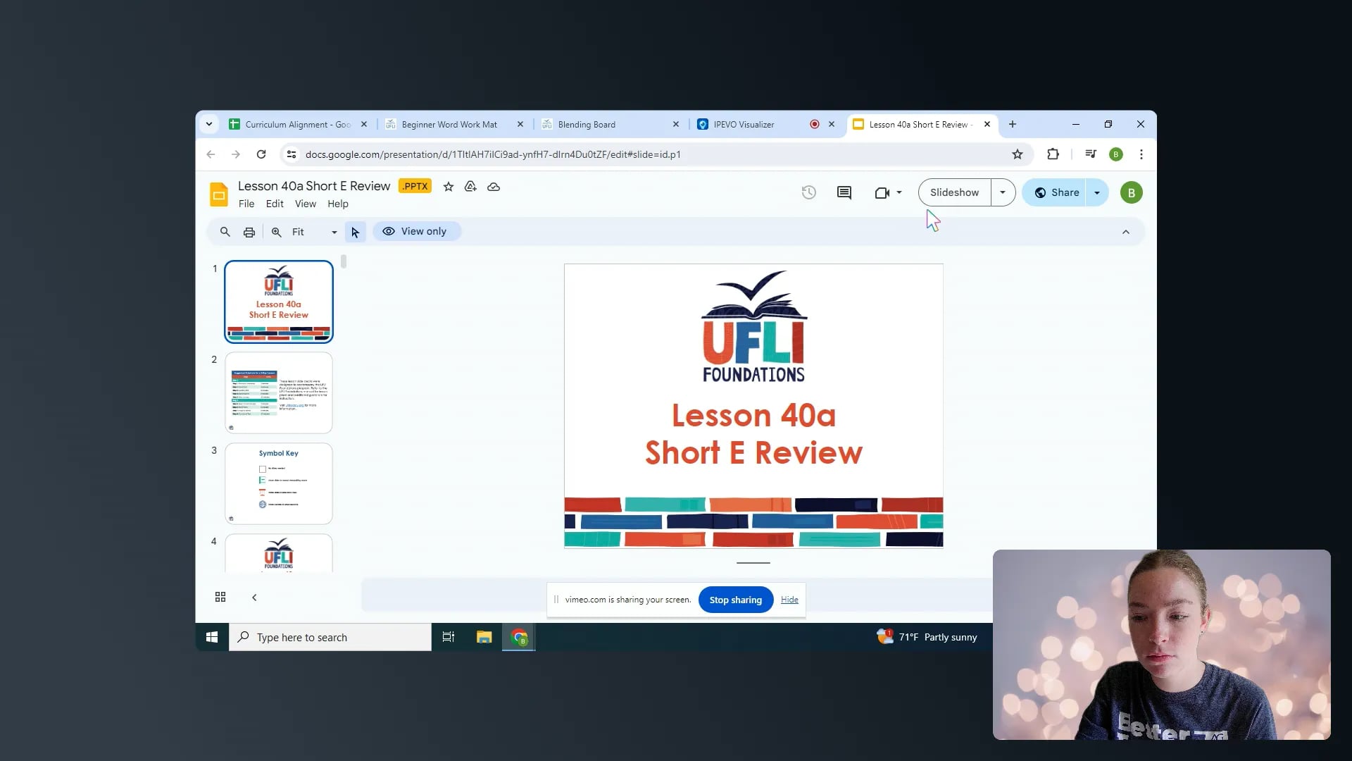This screenshot has height=761, width=1352.
Task: Open the File menu
Action: 246,204
